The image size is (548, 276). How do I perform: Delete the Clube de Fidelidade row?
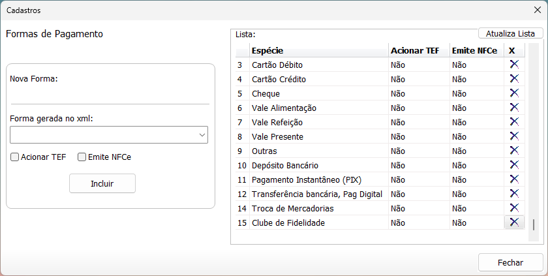point(514,222)
